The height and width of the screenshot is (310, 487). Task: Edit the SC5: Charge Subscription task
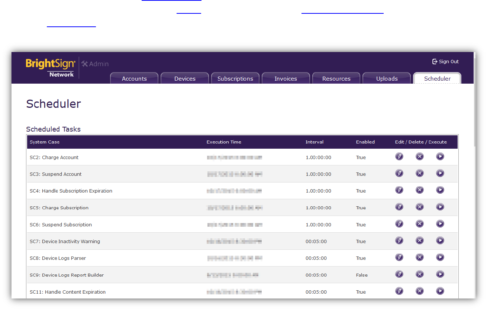tap(399, 207)
